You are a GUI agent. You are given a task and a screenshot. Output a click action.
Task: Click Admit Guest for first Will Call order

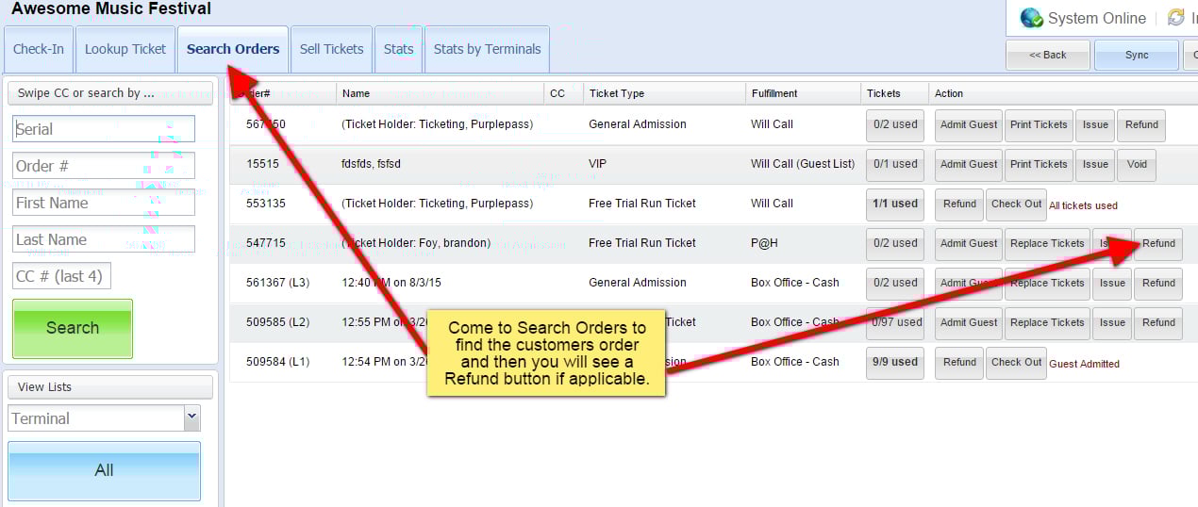(x=969, y=124)
